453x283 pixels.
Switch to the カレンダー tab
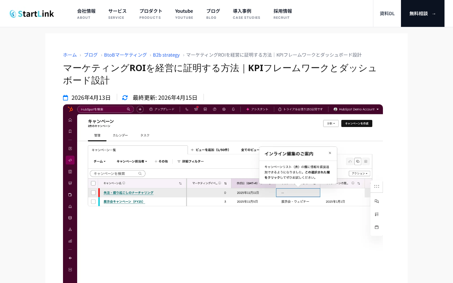(120, 135)
